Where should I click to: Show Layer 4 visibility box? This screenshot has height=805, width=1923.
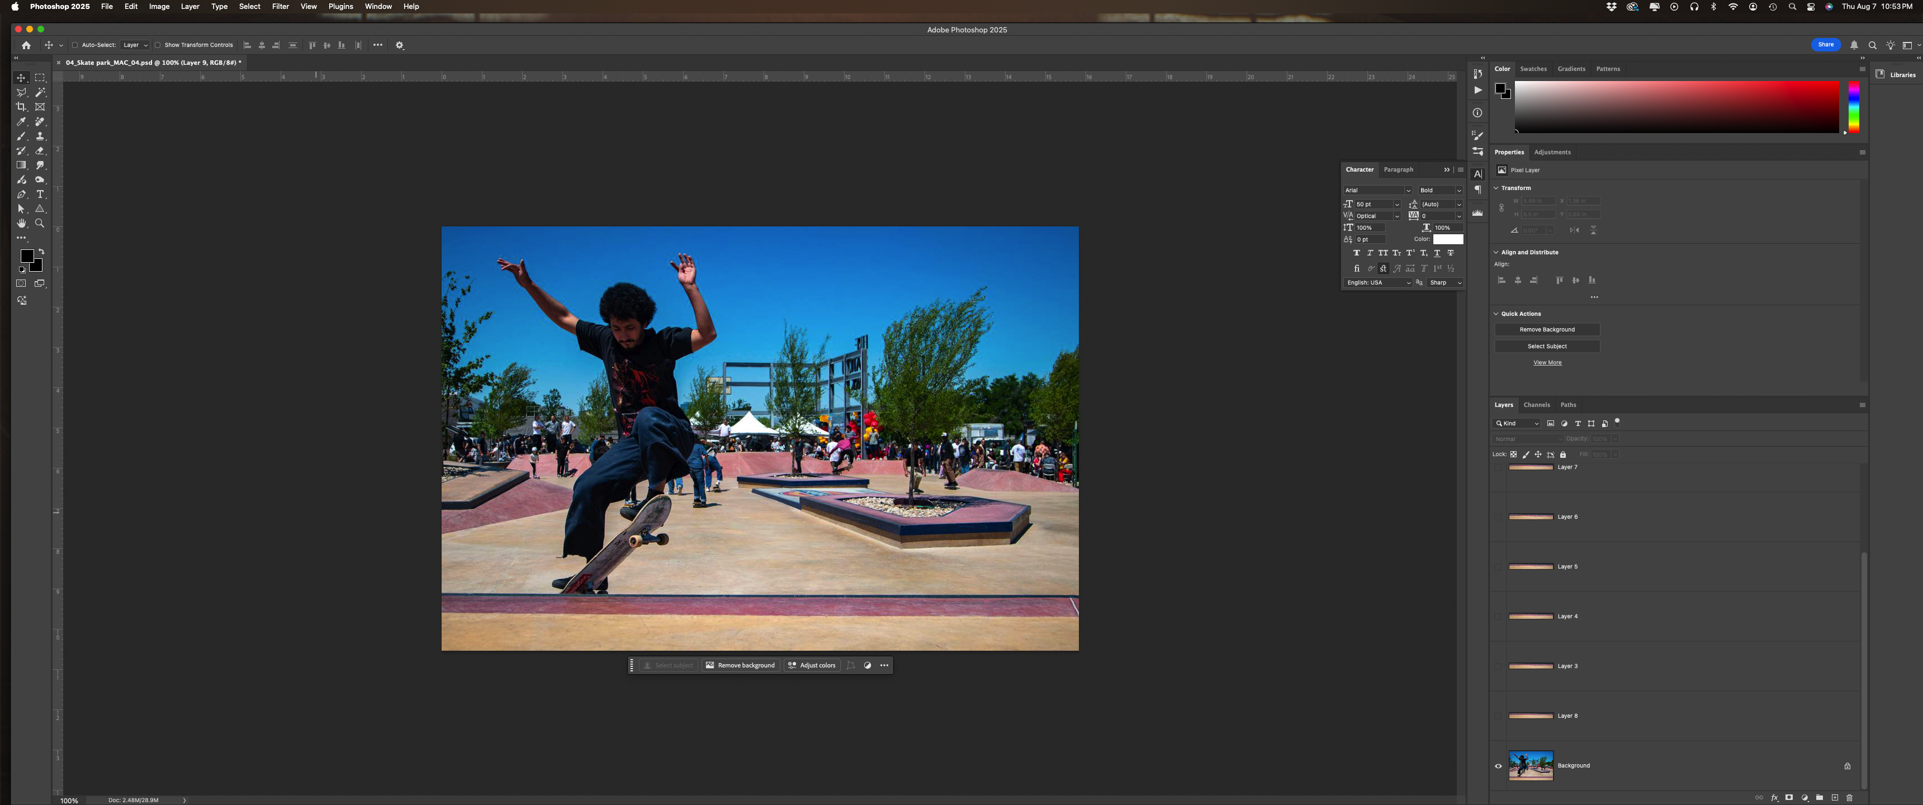click(x=1498, y=616)
